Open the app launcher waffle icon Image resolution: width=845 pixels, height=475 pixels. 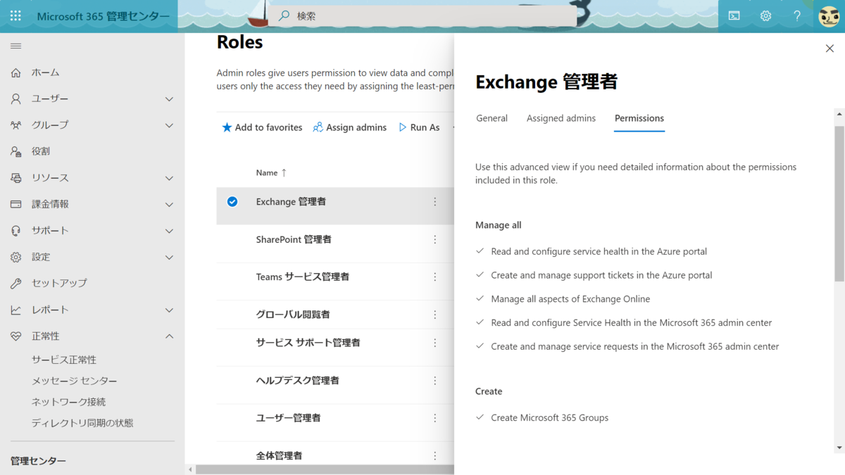[15, 15]
